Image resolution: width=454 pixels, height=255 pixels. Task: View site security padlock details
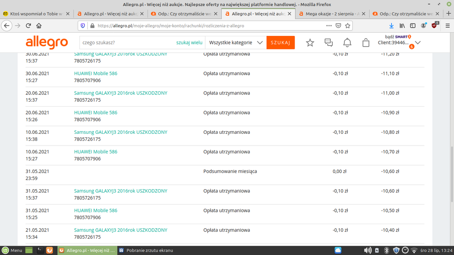click(x=92, y=26)
